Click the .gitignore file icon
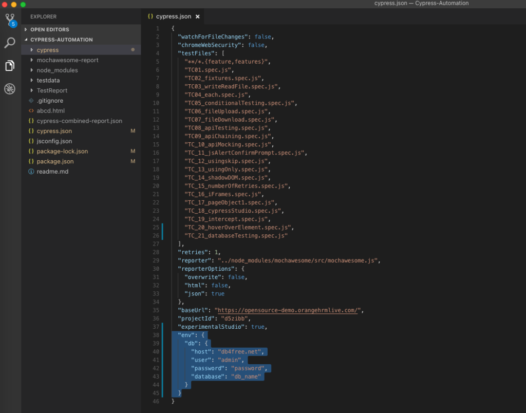 pos(31,101)
